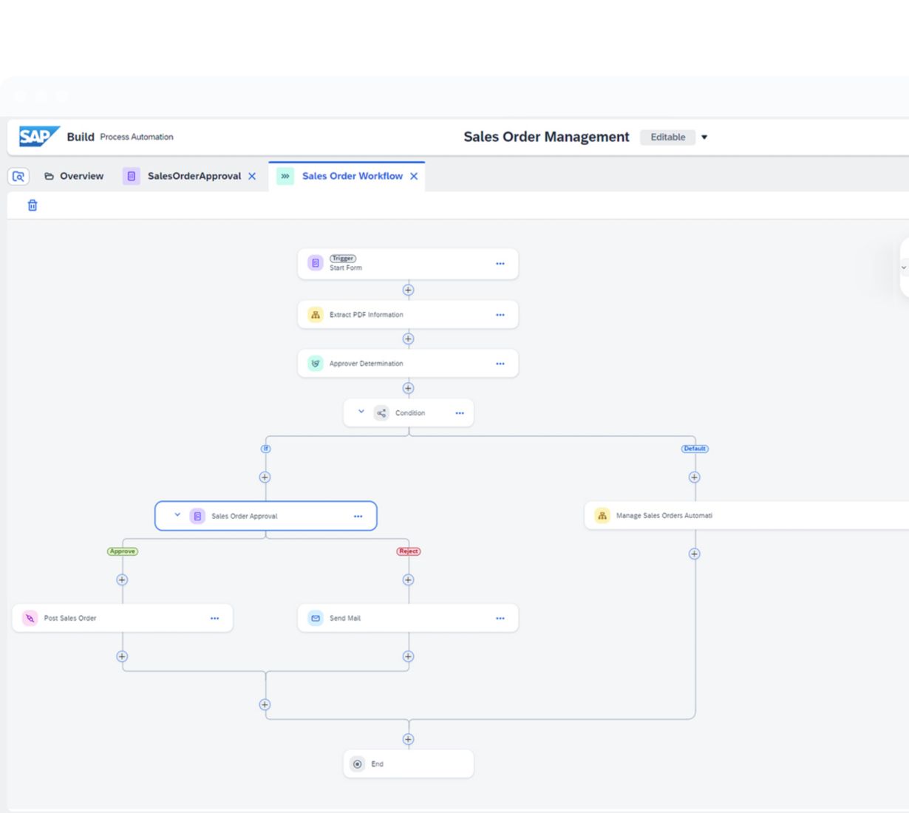Viewport: 909px width, 813px height.
Task: Click the End event icon
Action: coord(358,764)
